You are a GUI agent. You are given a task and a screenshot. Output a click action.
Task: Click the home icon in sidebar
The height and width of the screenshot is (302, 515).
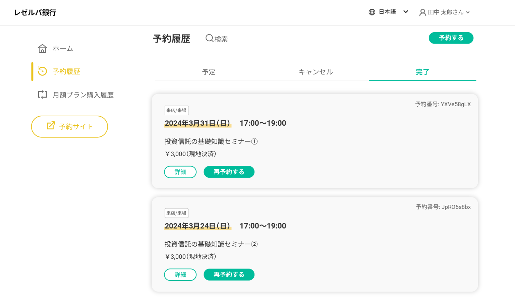click(42, 49)
